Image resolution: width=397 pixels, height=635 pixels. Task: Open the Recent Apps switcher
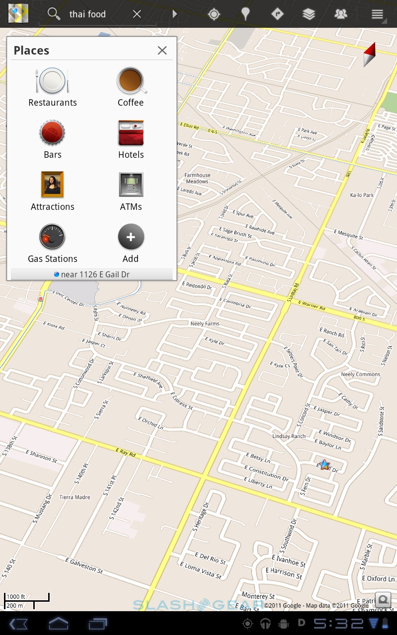pos(98,624)
